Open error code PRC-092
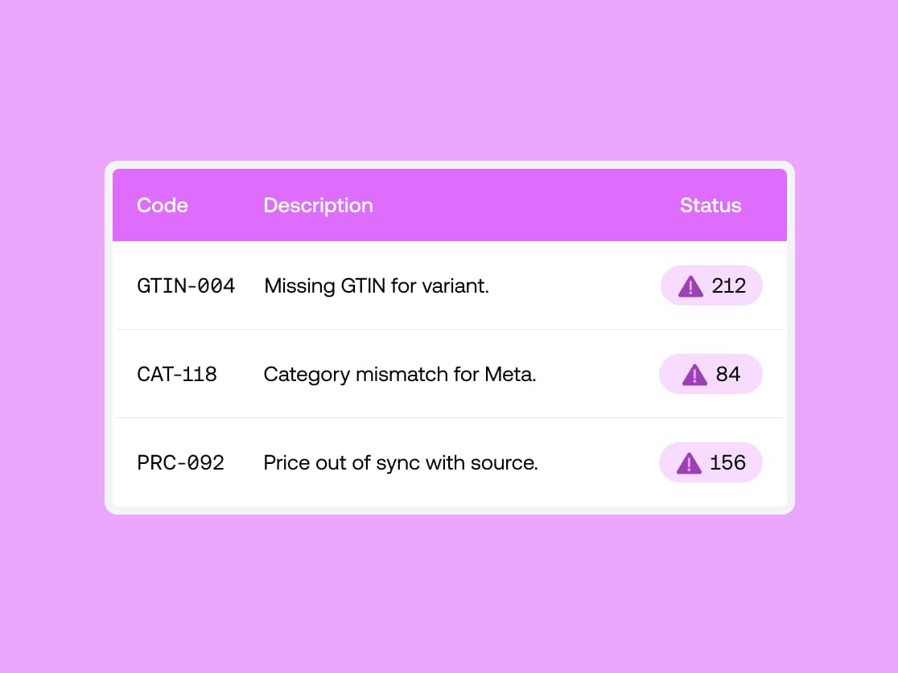Viewport: 898px width, 673px height. tap(180, 462)
